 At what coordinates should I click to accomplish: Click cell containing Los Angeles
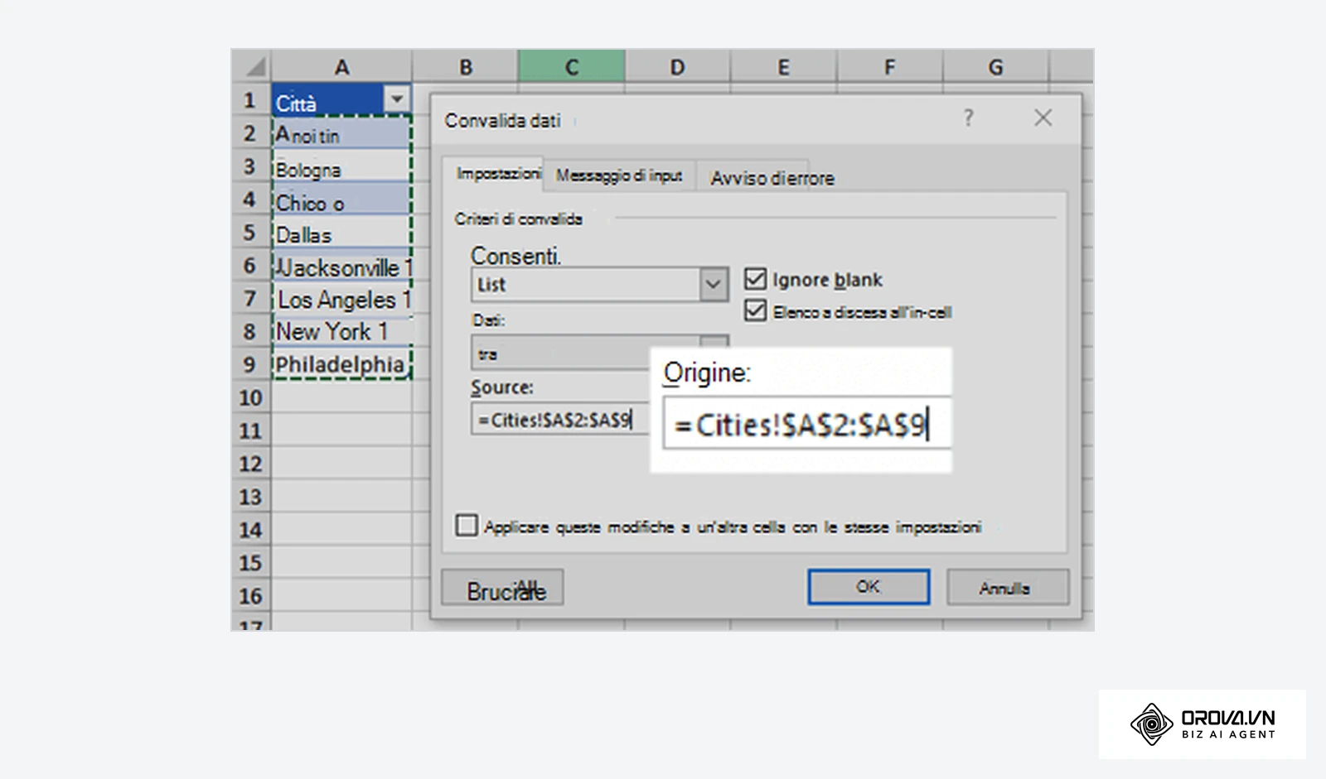point(341,299)
